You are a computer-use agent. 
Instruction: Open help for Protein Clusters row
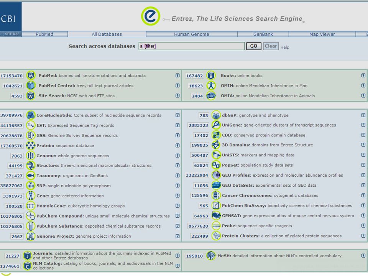pos(363,236)
